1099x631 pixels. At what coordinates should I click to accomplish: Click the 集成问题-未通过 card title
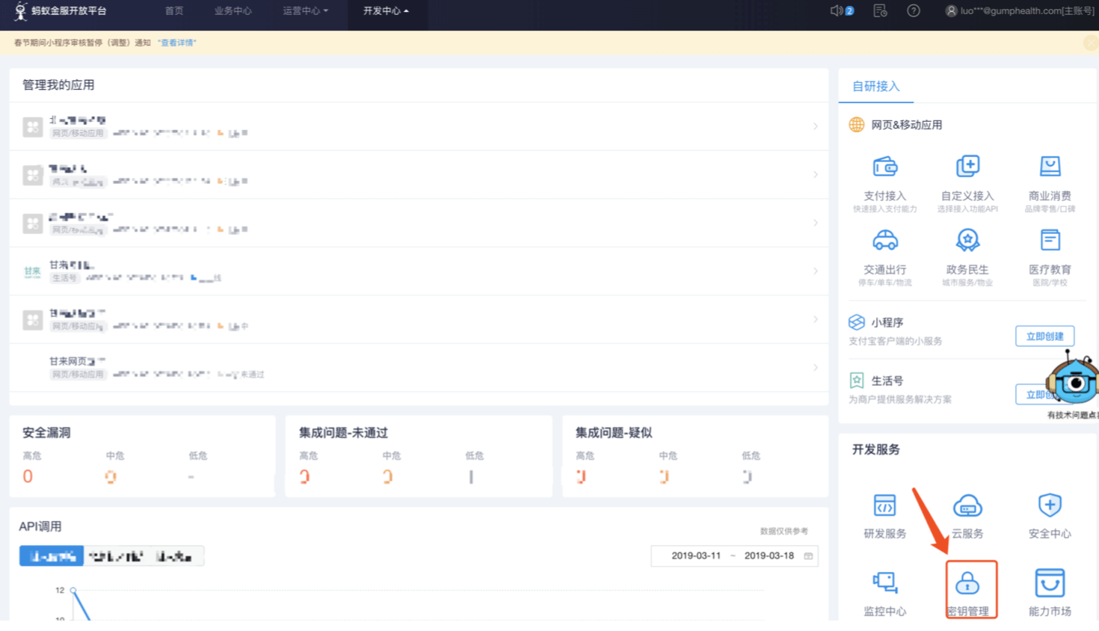343,433
